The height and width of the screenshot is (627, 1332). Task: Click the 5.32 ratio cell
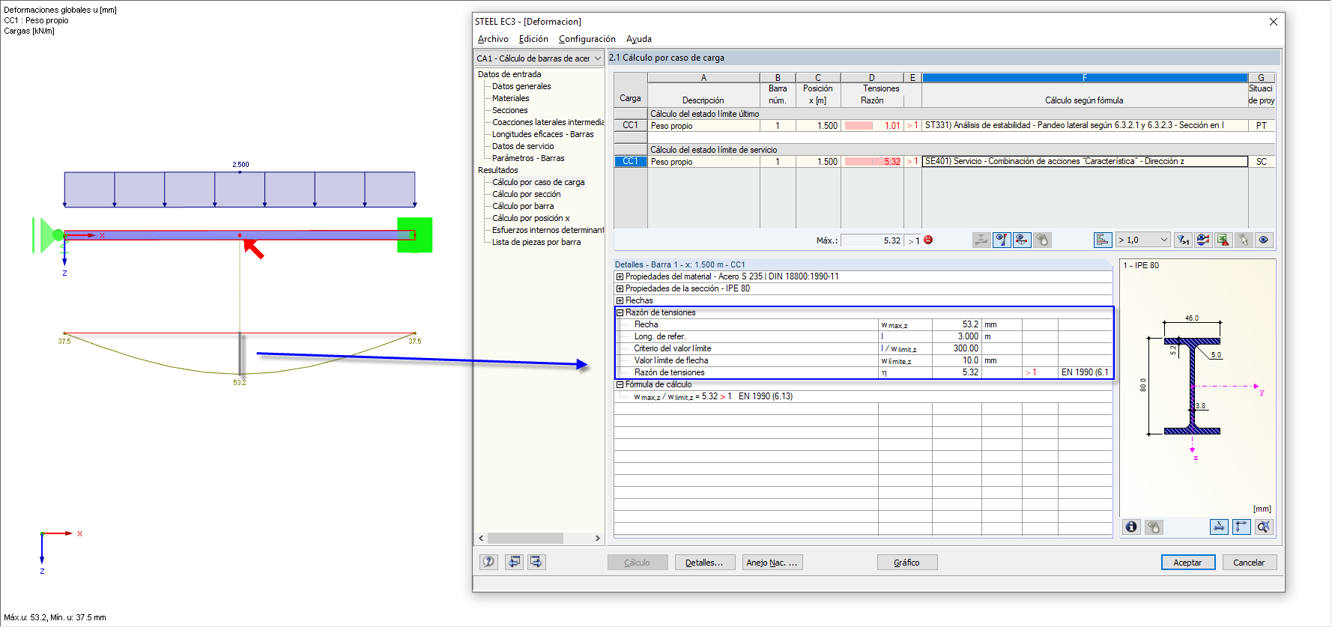click(x=872, y=161)
